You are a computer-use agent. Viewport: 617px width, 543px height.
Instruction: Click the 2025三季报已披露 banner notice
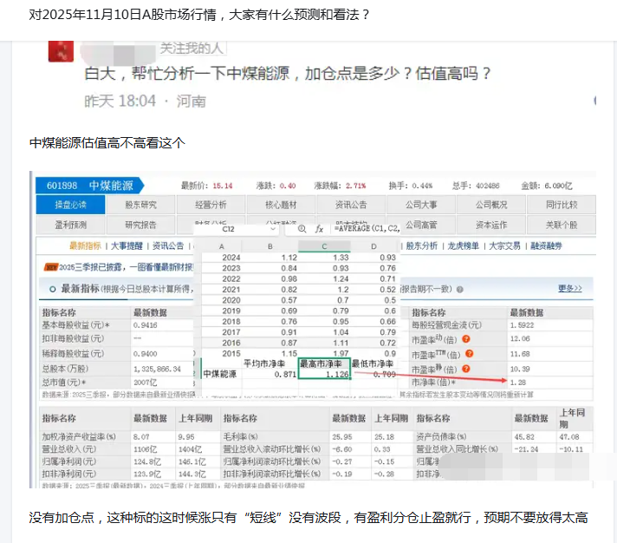pos(126,267)
